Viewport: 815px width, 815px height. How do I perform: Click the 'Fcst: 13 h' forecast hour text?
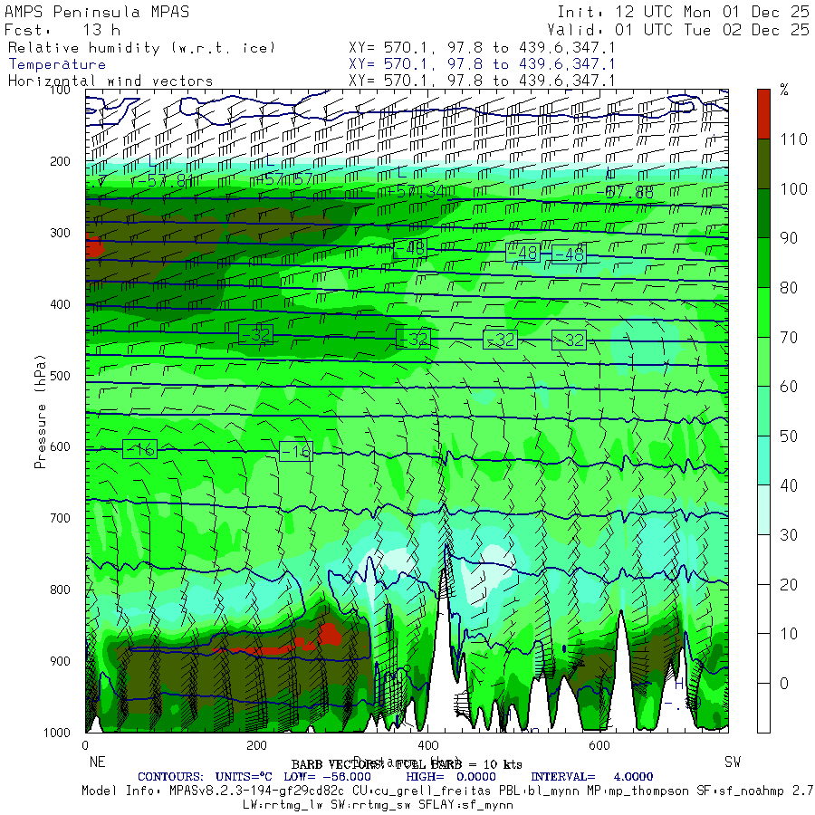coord(62,30)
